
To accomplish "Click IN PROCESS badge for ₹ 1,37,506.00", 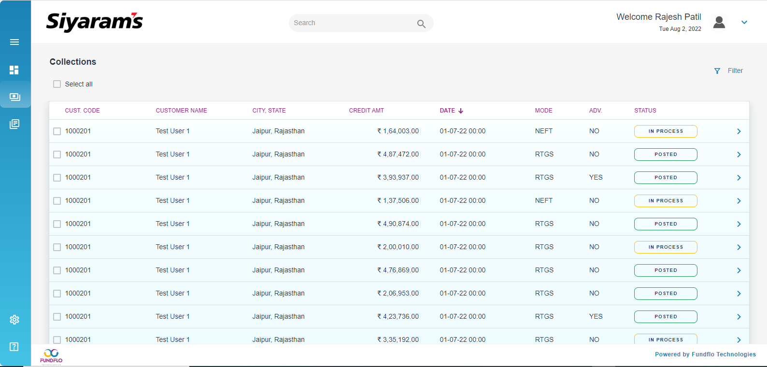I will tap(666, 201).
